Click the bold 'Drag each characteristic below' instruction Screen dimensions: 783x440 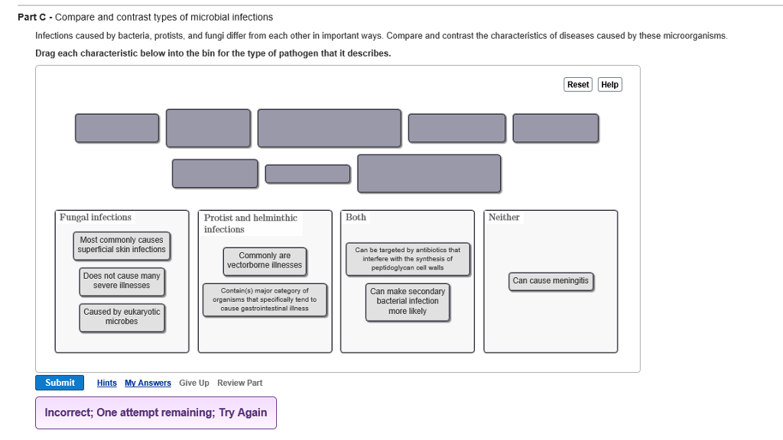(x=213, y=53)
